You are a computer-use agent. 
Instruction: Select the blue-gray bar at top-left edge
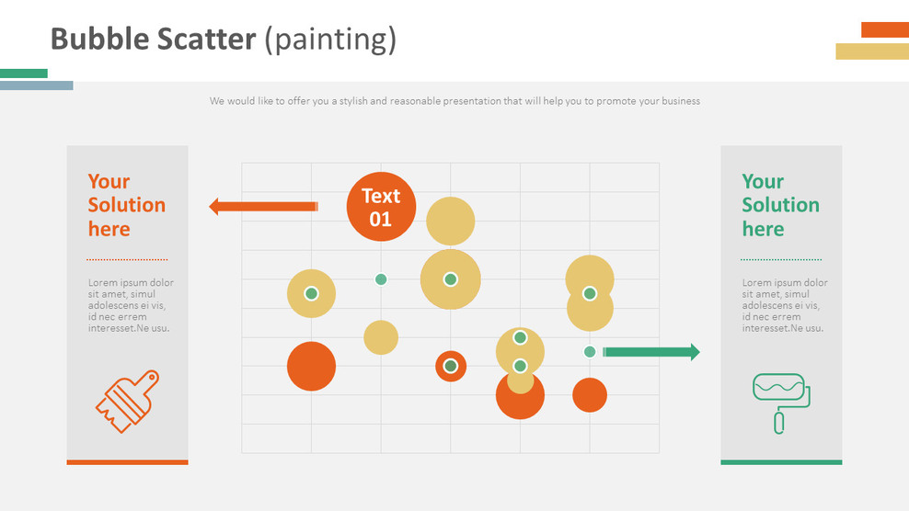[x=37, y=85]
